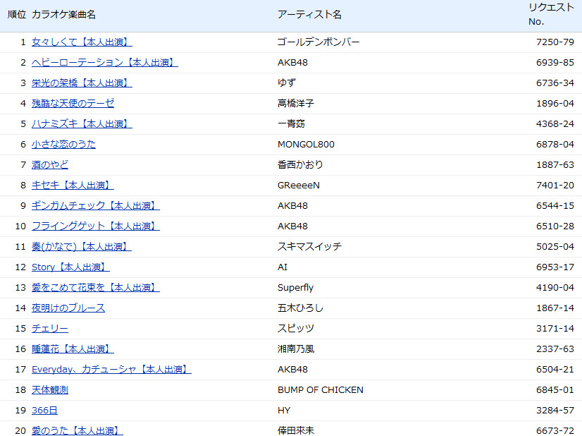Image resolution: width=582 pixels, height=436 pixels.
Task: Select artist name 一青窈
Action: coord(292,123)
